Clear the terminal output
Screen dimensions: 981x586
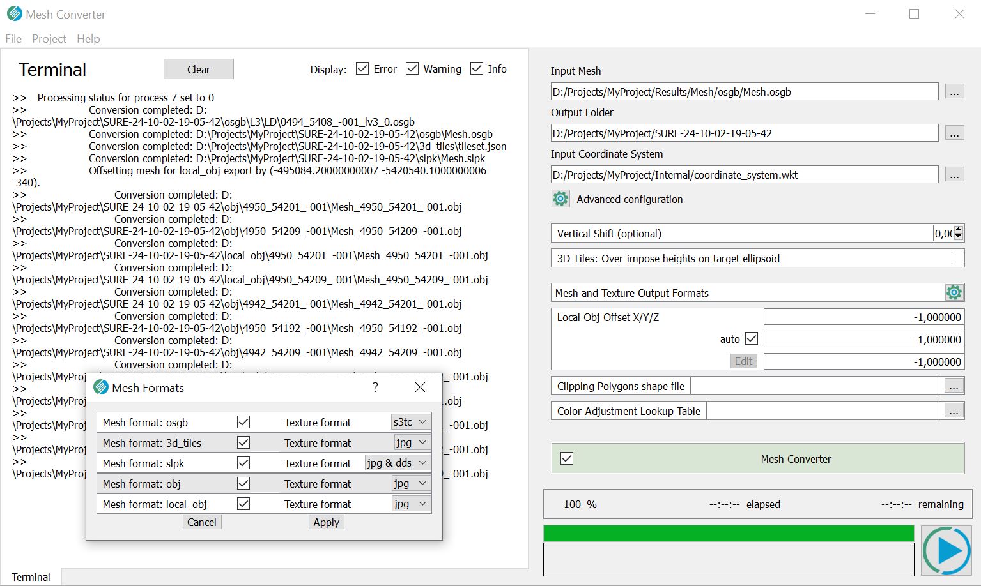pyautogui.click(x=199, y=69)
